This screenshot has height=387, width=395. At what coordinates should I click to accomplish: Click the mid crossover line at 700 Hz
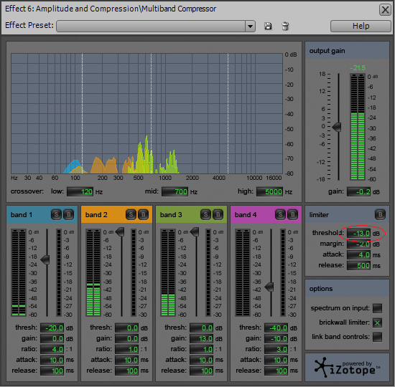[151, 113]
